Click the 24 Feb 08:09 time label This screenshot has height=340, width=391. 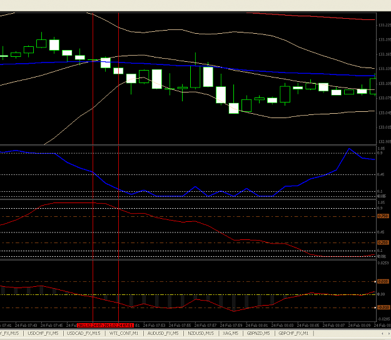(359, 325)
